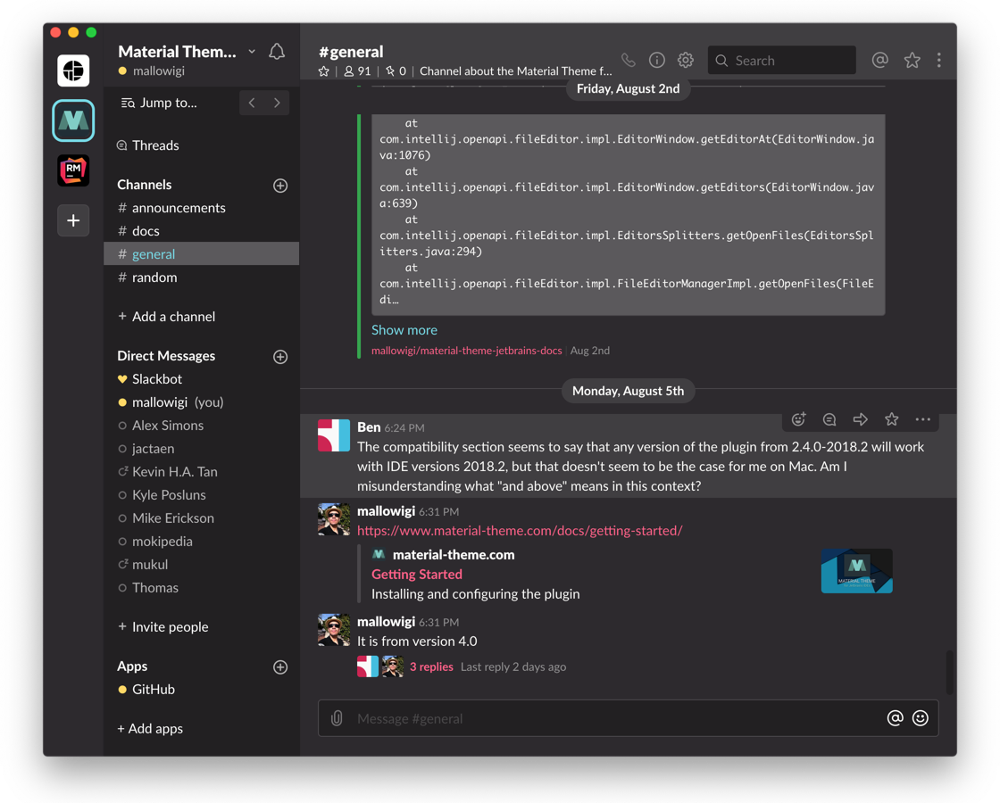Open the notifications bell icon
The image size is (1000, 803).
[277, 52]
